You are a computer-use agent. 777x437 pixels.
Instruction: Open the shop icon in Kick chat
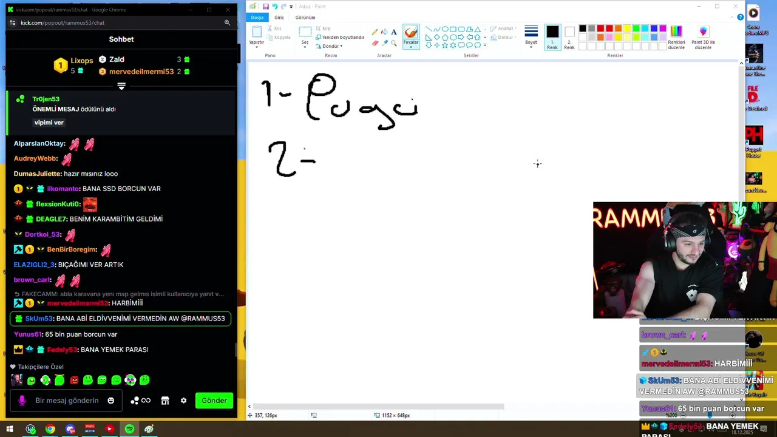165,401
